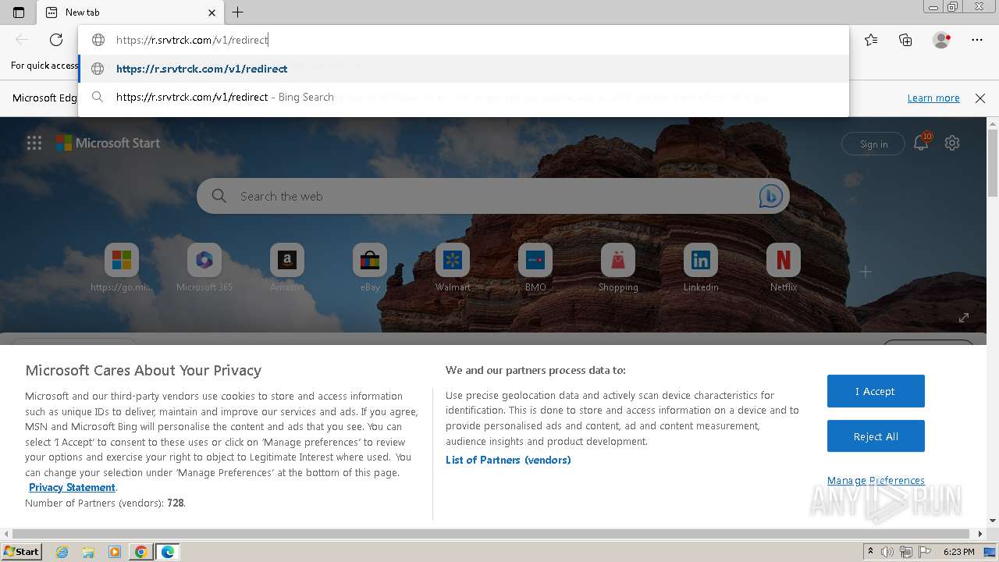Open the Walmart quick link tile

pyautogui.click(x=453, y=268)
